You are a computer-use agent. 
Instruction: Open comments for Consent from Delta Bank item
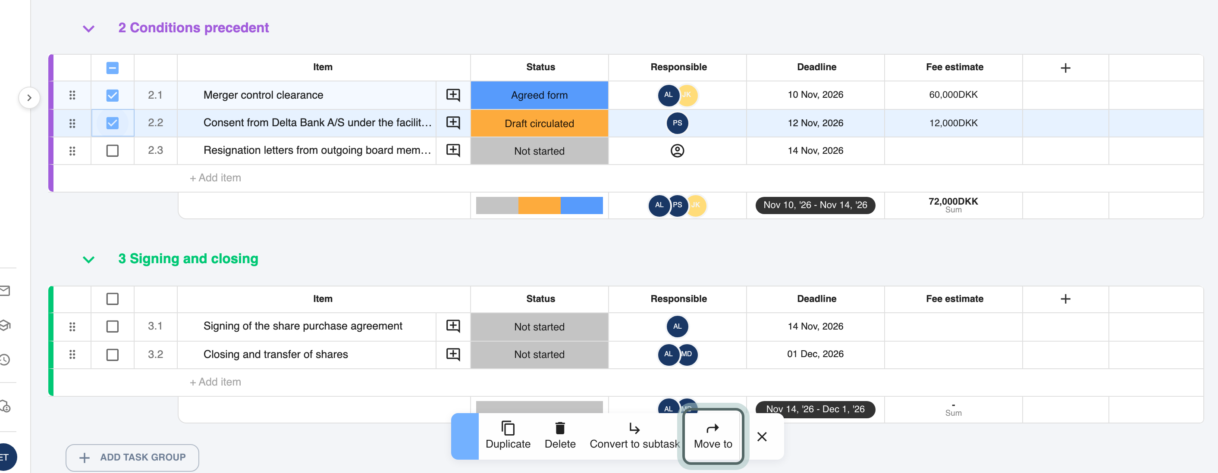point(453,123)
